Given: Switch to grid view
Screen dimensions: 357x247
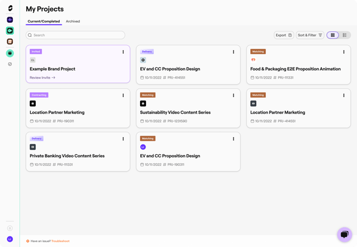Looking at the screenshot, I should [333, 35].
